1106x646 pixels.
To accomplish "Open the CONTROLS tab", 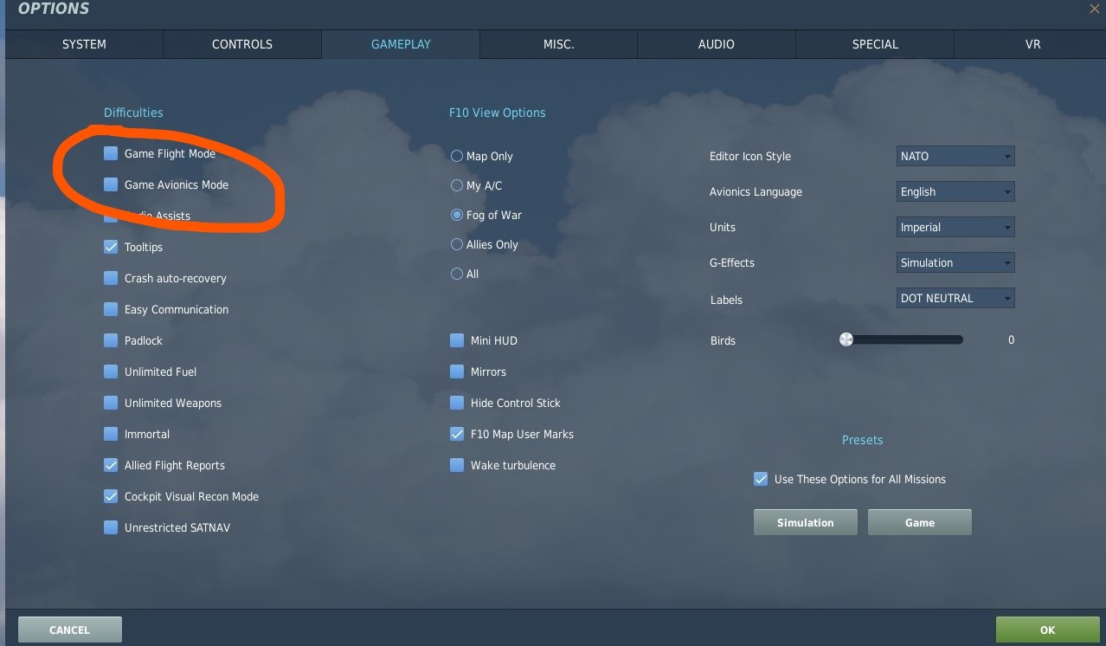I will pyautogui.click(x=242, y=44).
